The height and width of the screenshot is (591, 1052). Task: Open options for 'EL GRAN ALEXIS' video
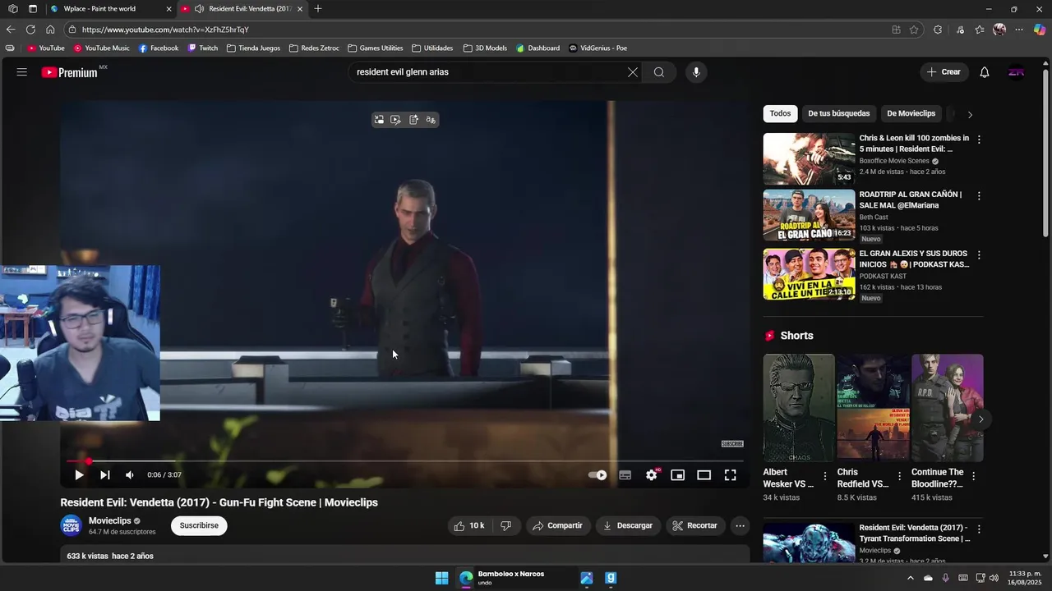click(x=979, y=255)
